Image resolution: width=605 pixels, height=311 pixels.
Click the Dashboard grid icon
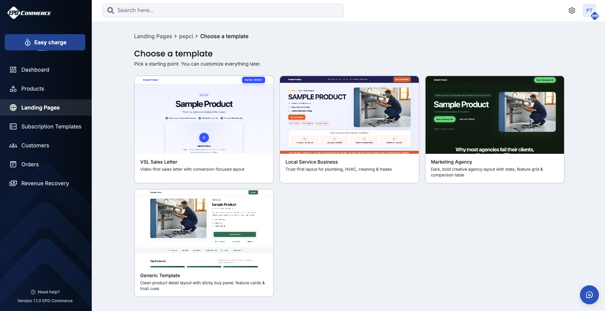13,70
